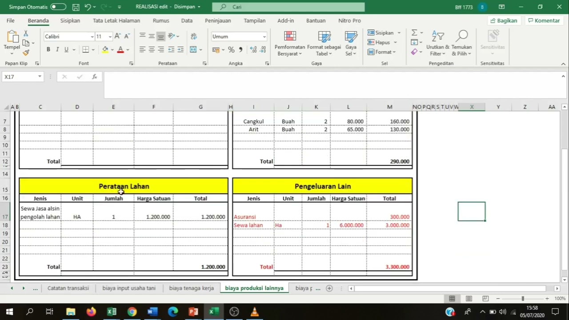Click the Insert Function fx icon
This screenshot has width=569, height=320.
click(x=94, y=77)
